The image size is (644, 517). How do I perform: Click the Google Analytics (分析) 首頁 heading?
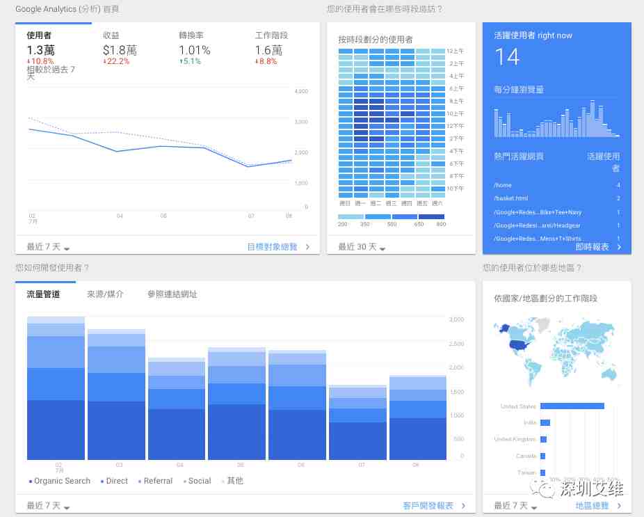[67, 9]
